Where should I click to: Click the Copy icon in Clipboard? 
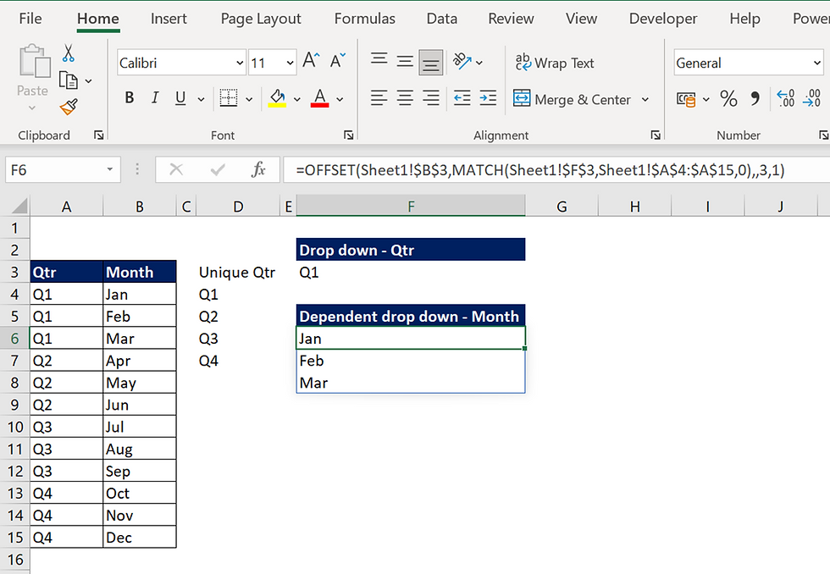pyautogui.click(x=68, y=80)
